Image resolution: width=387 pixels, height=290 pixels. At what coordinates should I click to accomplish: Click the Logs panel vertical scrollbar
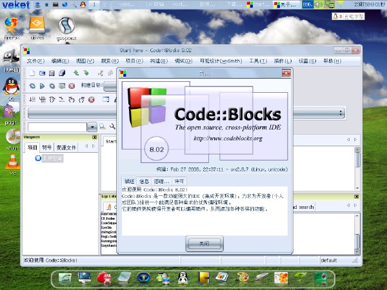click(x=357, y=234)
